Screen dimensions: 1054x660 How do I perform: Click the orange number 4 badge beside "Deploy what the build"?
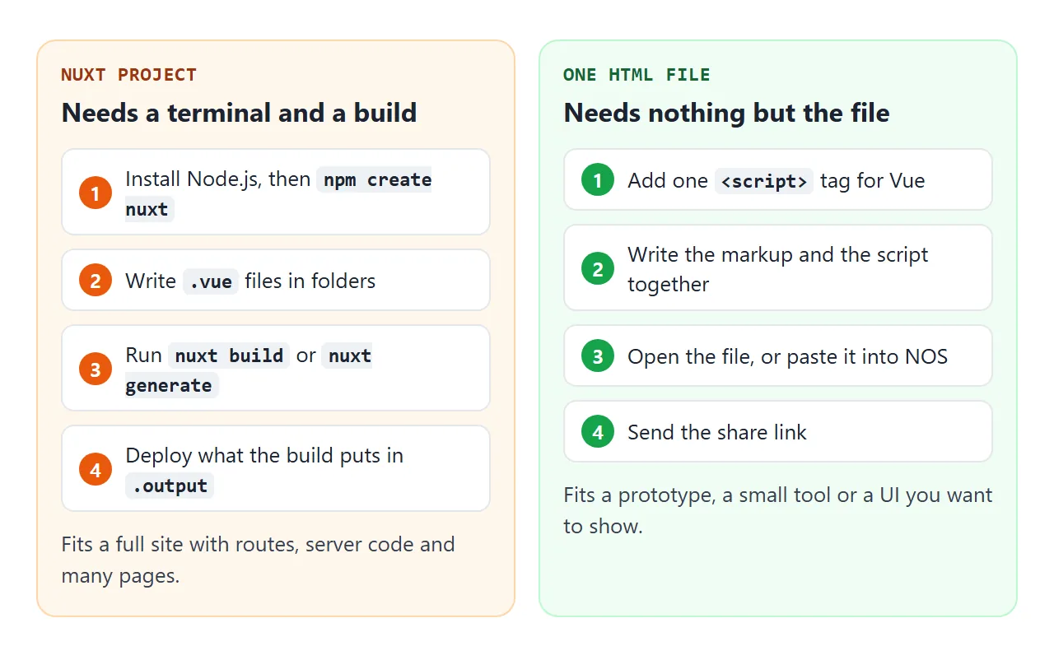point(96,469)
